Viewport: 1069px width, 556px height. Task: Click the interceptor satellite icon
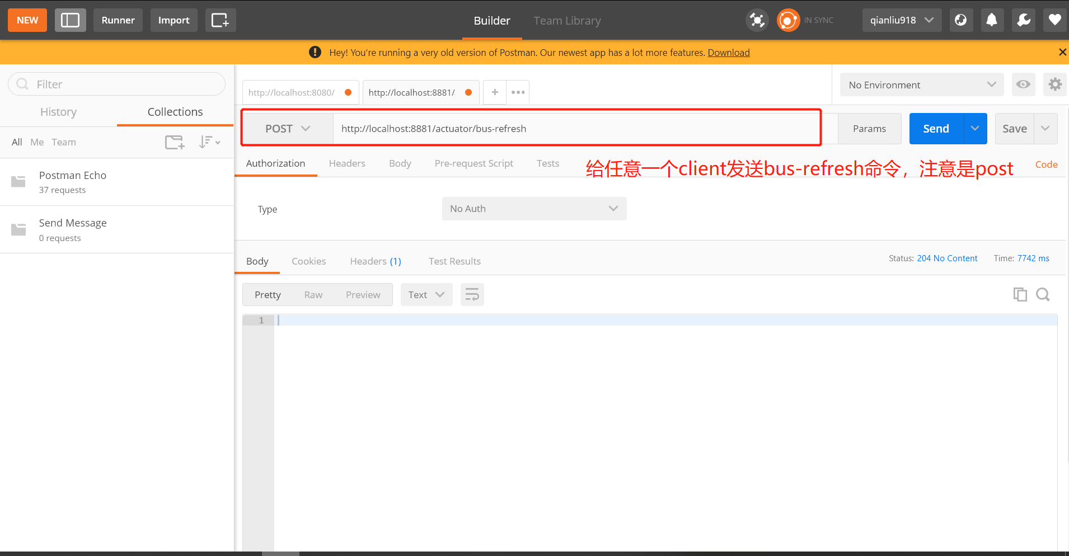tap(757, 20)
